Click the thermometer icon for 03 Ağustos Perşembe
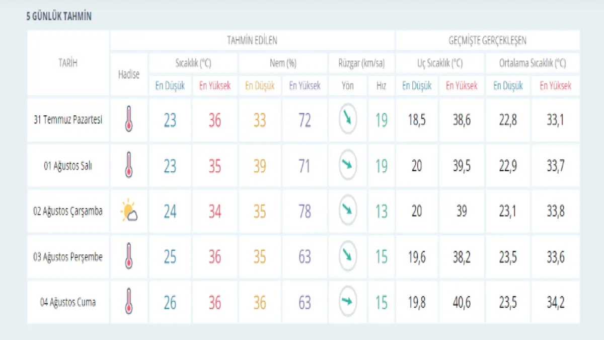604x340 pixels. 129,257
